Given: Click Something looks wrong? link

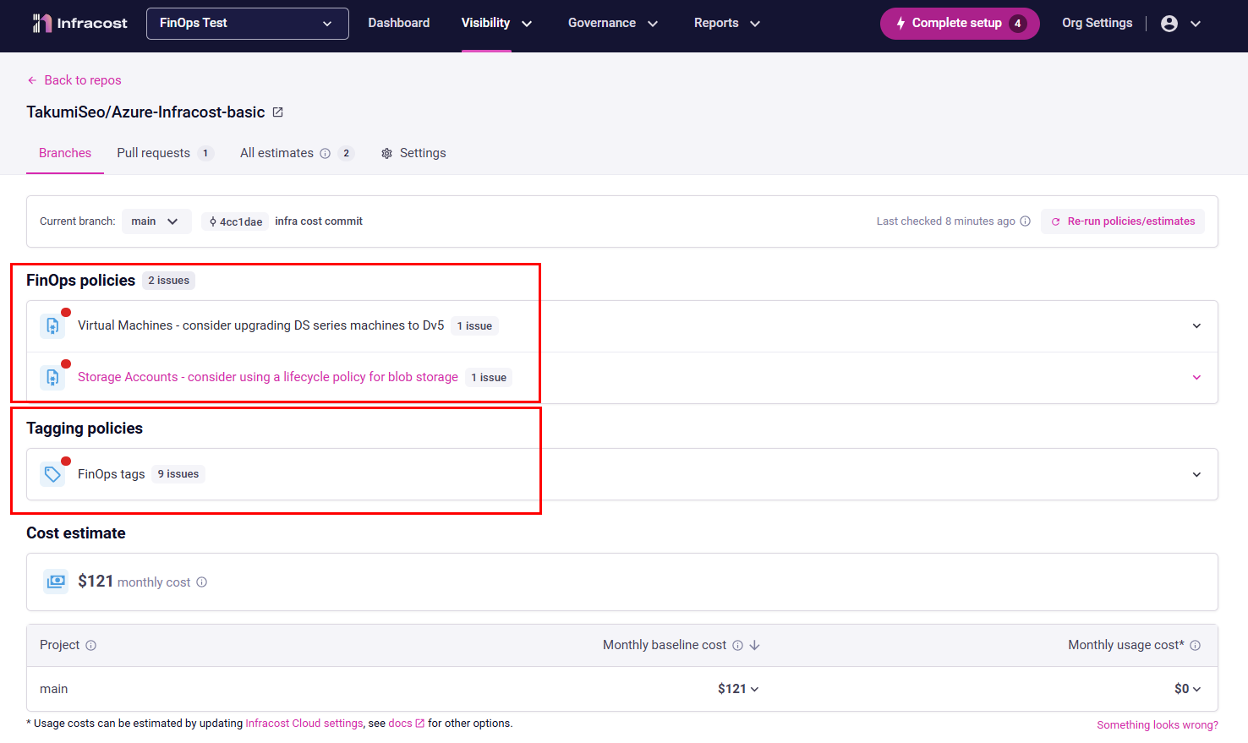Looking at the screenshot, I should [x=1158, y=725].
